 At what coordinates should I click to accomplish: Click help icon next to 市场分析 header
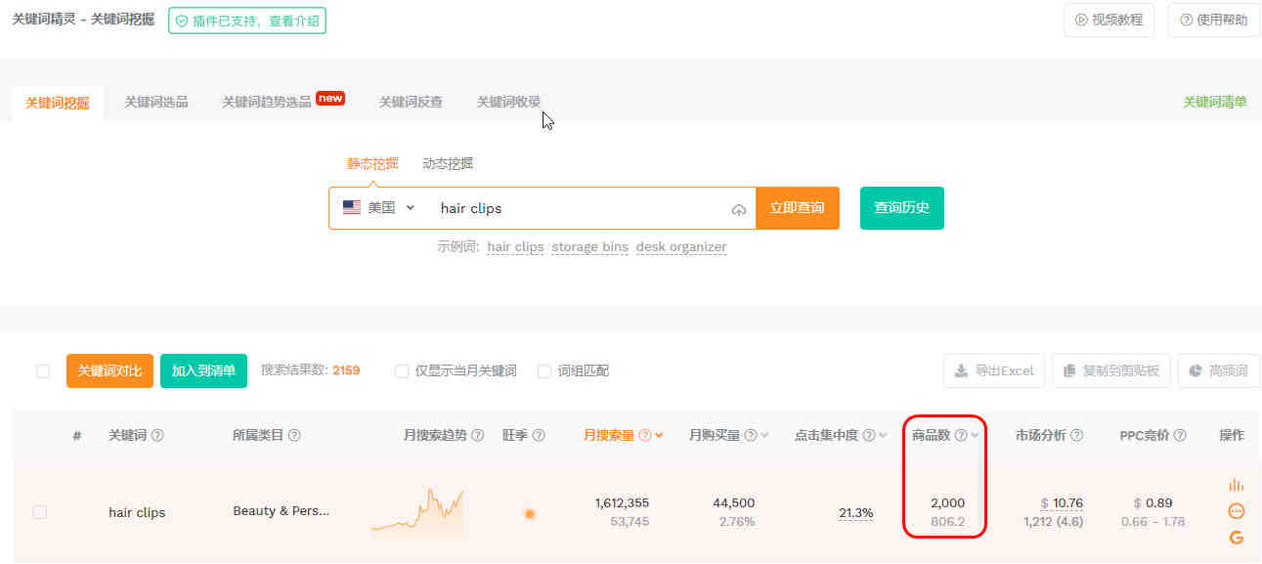1076,436
